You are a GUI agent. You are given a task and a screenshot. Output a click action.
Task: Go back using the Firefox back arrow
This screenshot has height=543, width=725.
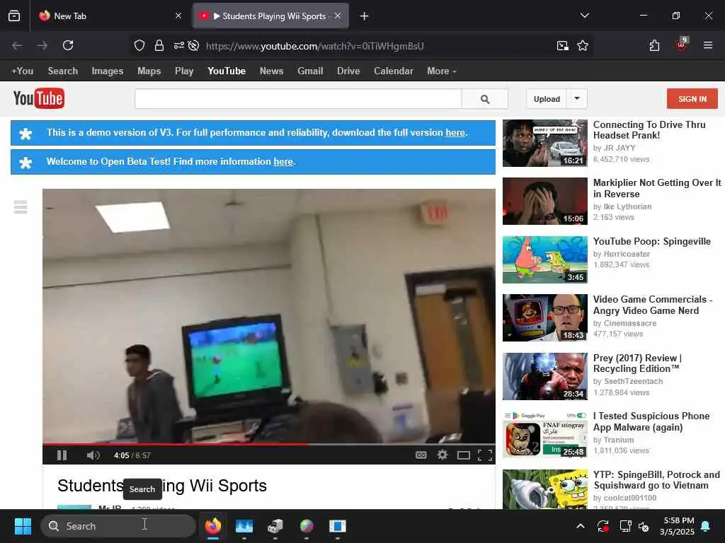(x=17, y=45)
